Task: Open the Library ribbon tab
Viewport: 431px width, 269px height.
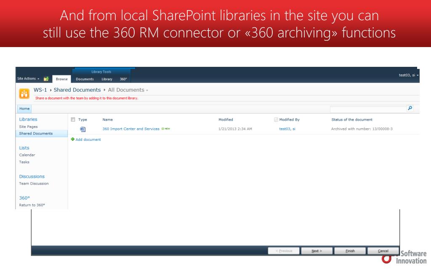Action: 107,79
